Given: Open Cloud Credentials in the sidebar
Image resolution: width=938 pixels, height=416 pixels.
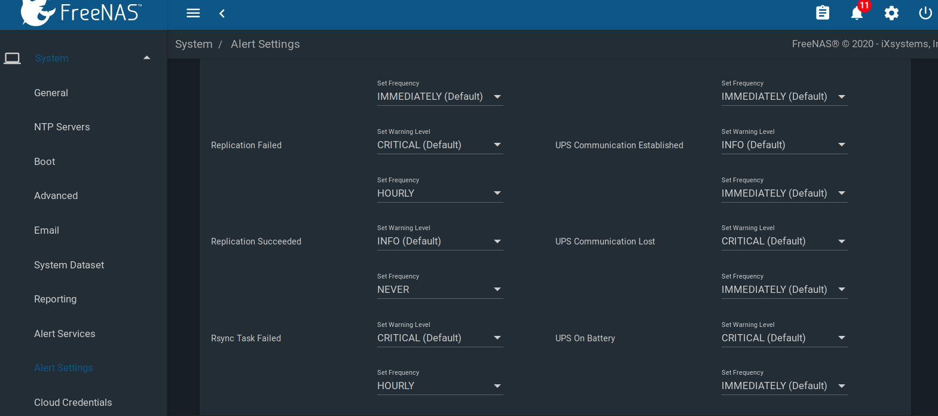Looking at the screenshot, I should point(73,402).
